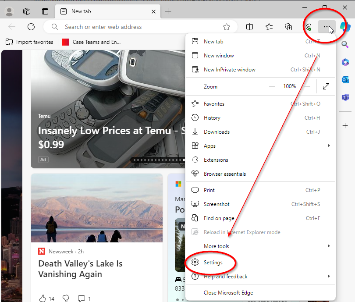Screen dimensions: 355x302
Task: Choose New InPrivate window menu item
Action: pos(229,70)
